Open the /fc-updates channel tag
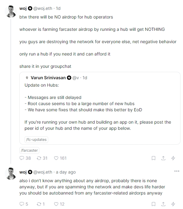 [36, 140]
